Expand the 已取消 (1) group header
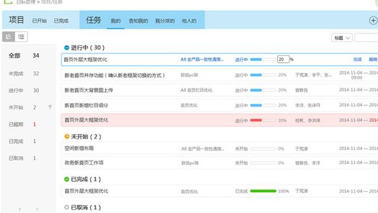This screenshot has width=378, height=213. click(x=82, y=207)
